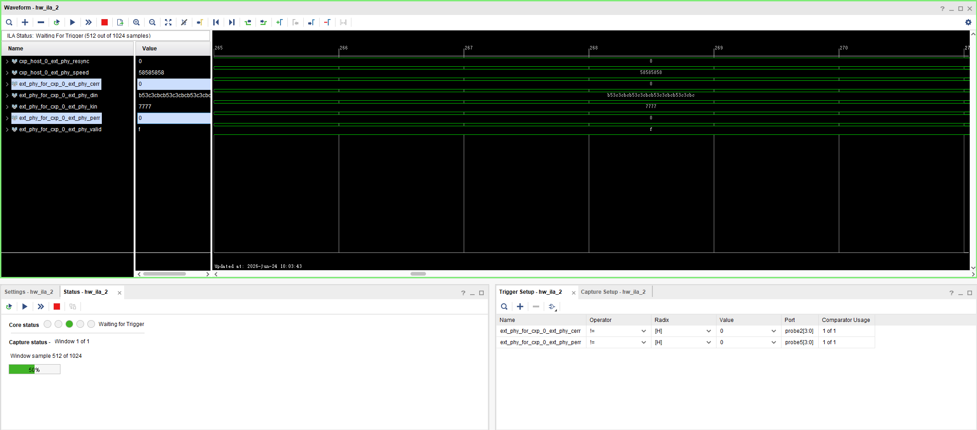This screenshot has height=430, width=977.
Task: Click the Operator column header in Trigger Setup
Action: (x=618, y=320)
